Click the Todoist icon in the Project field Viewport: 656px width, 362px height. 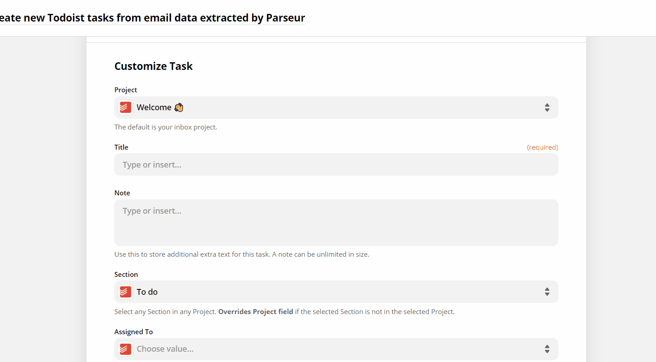click(125, 107)
